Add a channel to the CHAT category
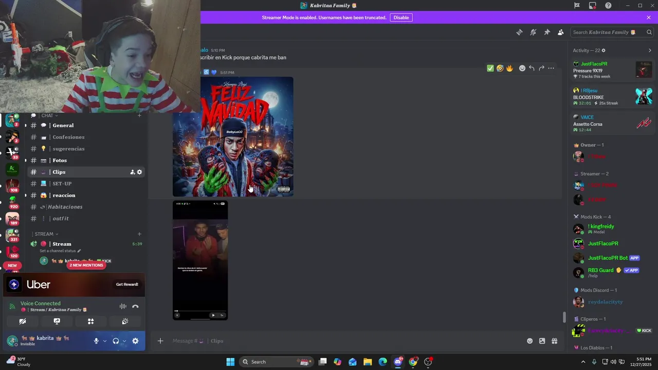 [x=139, y=116]
